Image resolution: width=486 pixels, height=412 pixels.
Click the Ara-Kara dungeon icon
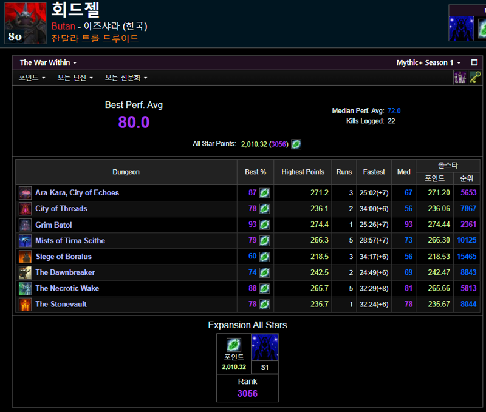(x=25, y=193)
